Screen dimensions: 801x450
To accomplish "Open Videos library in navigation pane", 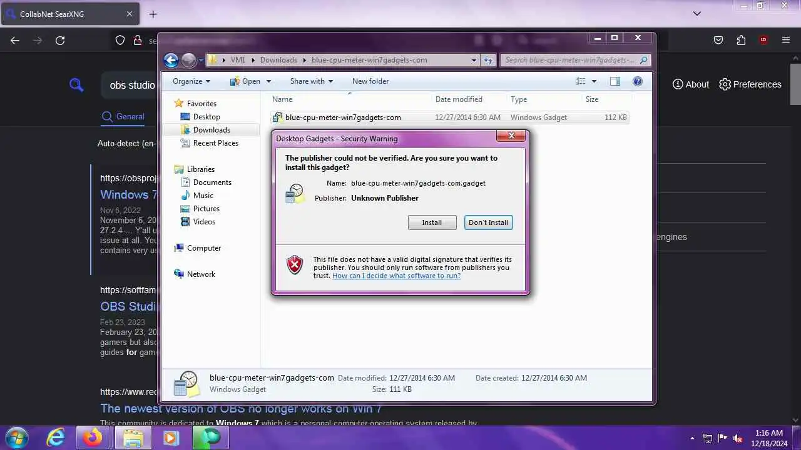I will point(204,222).
